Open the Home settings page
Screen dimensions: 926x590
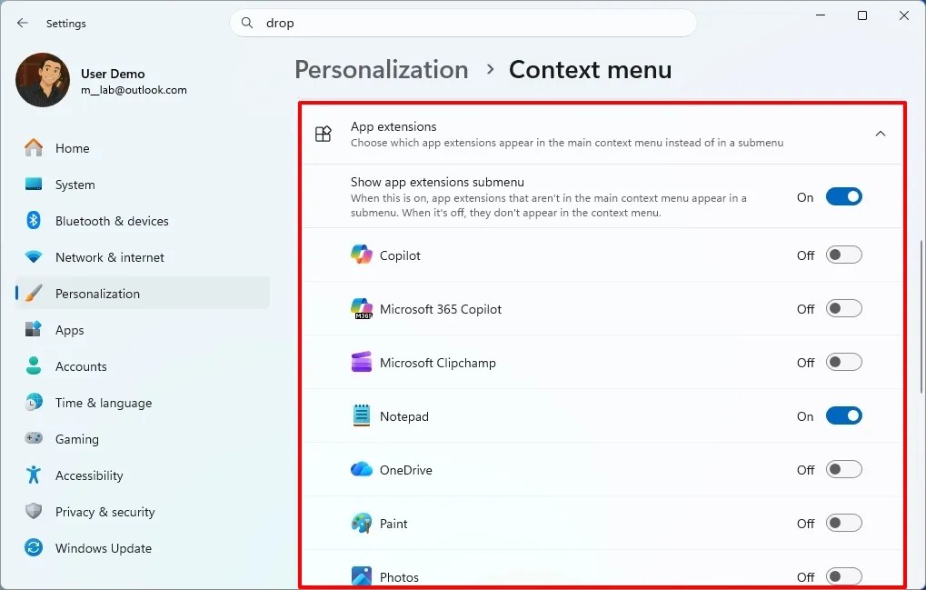click(x=144, y=147)
